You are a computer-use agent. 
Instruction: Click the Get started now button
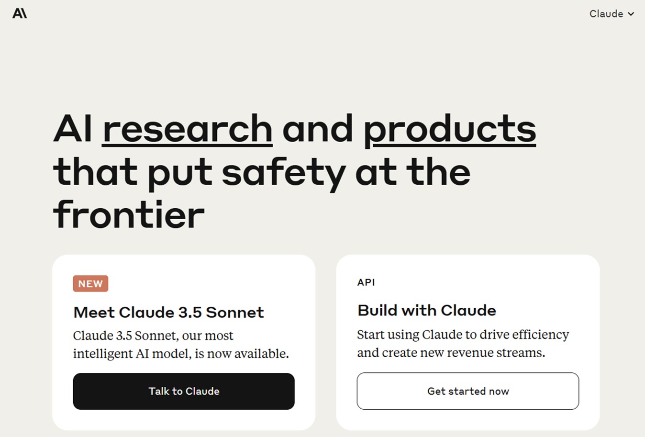(x=468, y=391)
